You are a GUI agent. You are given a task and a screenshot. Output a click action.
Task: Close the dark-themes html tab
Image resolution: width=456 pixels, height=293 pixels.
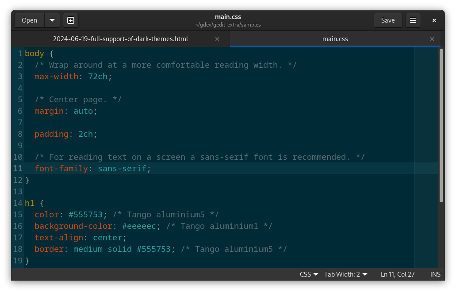[x=217, y=39]
